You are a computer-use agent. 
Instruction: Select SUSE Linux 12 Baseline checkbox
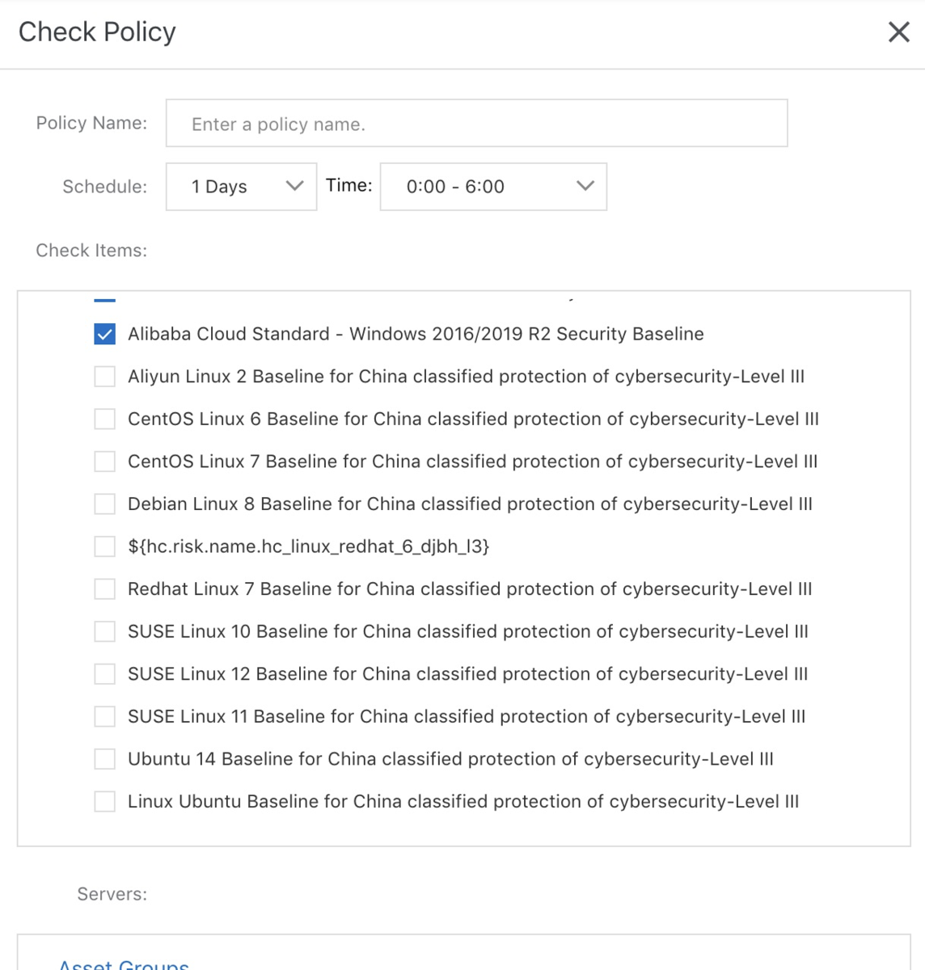(105, 674)
